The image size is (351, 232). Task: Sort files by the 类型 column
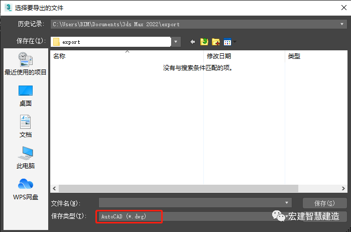316,56
